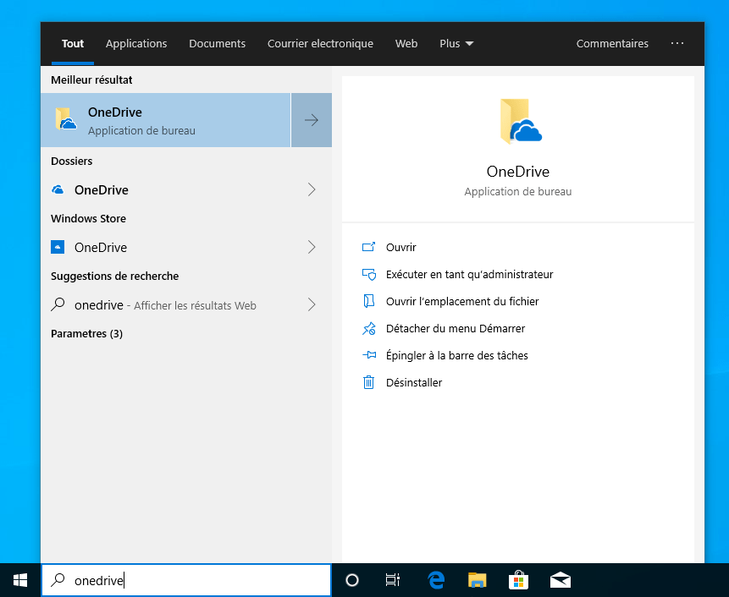The height and width of the screenshot is (597, 729).
Task: Open the Windows Start button
Action: [x=20, y=580]
